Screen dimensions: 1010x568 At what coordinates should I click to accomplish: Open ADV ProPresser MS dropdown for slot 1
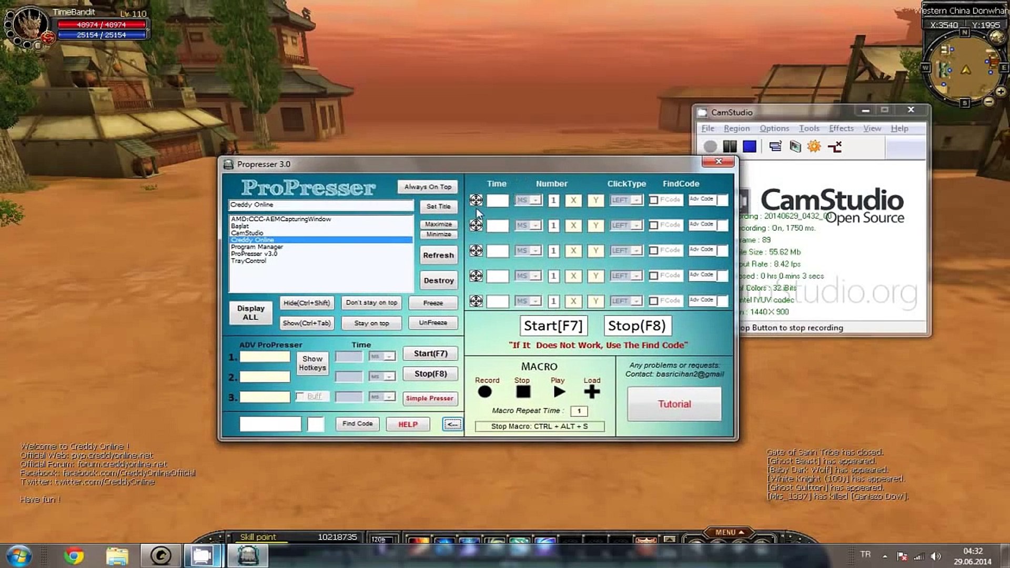point(382,357)
